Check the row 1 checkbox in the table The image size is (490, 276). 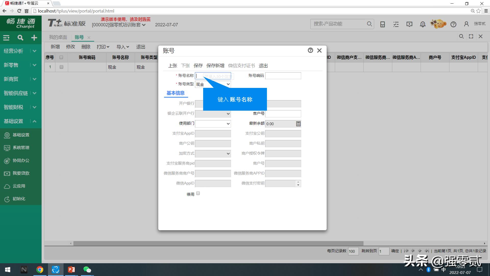click(x=61, y=67)
